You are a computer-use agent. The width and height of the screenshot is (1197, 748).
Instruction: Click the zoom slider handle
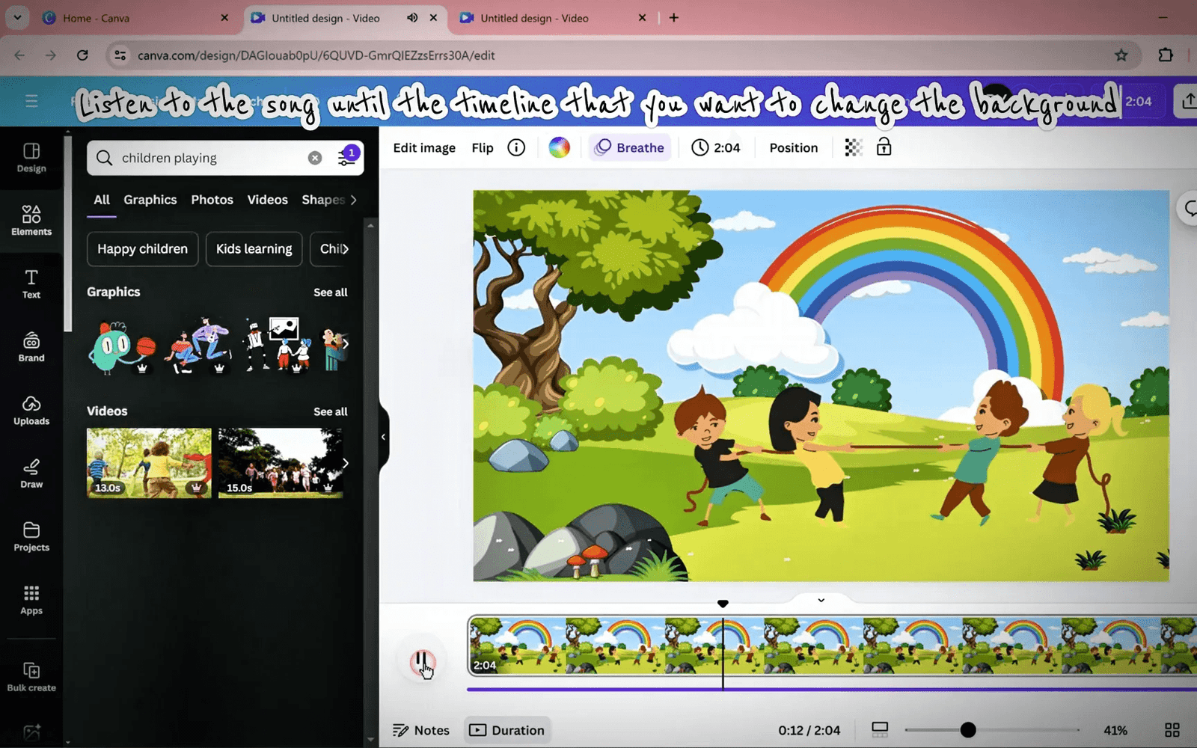pos(968,729)
